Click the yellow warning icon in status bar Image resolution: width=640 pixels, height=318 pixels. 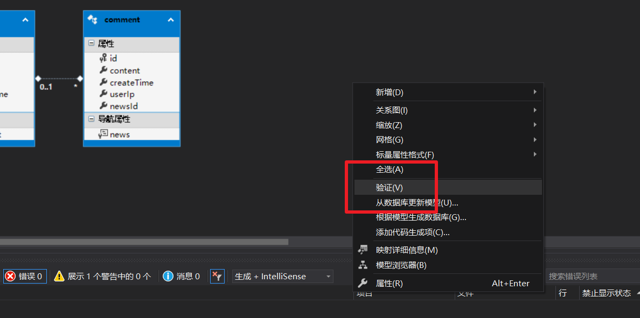pyautogui.click(x=59, y=276)
